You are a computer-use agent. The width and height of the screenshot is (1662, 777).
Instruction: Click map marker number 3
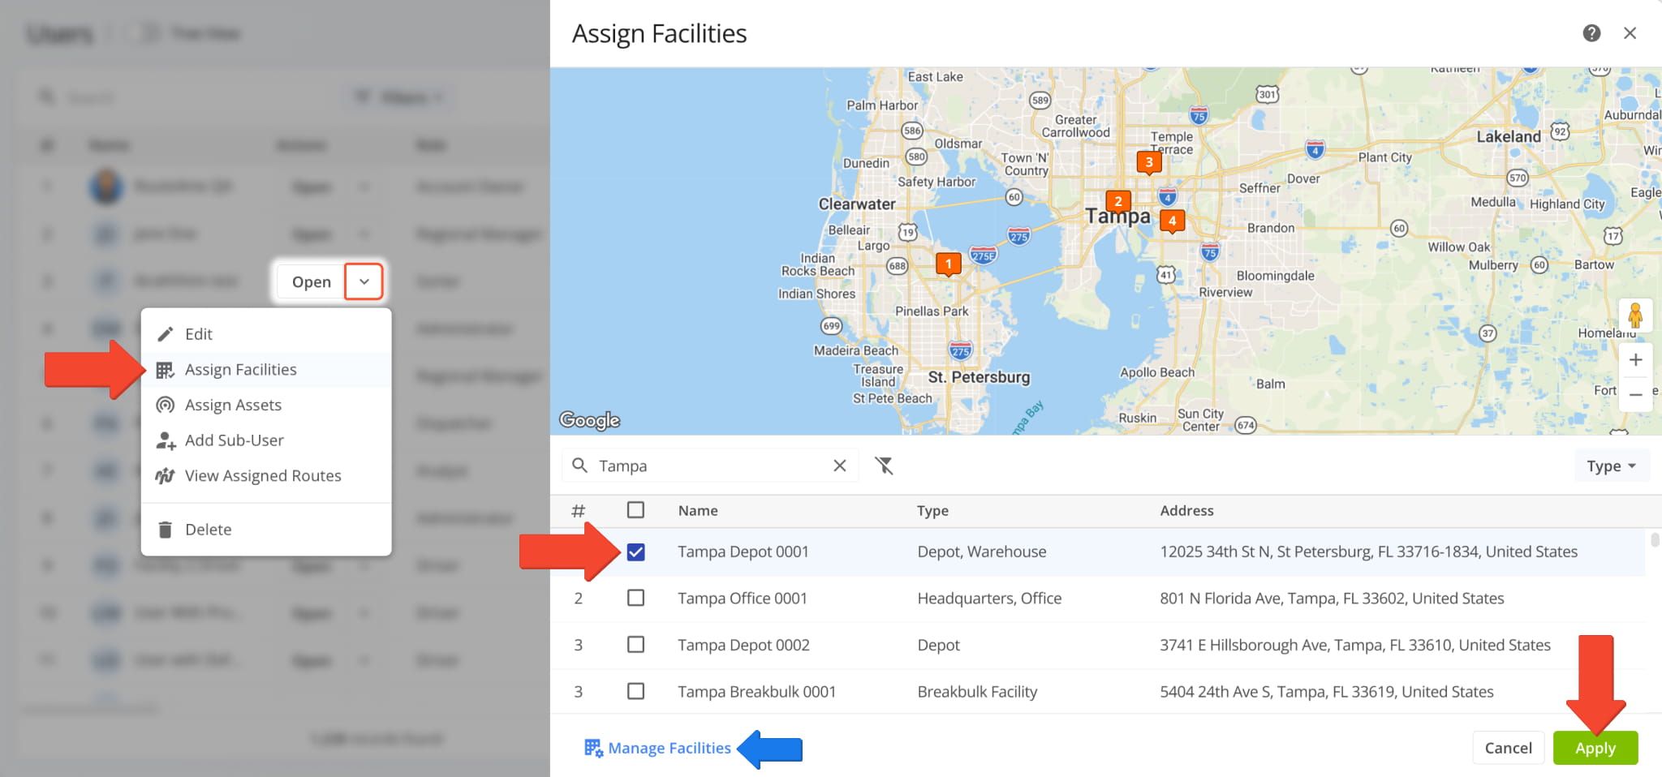[1149, 162]
